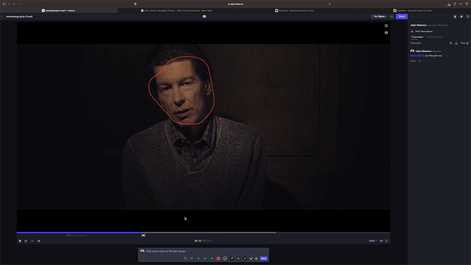
Task: Switch to the 1 Comment tab
Action: point(417,37)
